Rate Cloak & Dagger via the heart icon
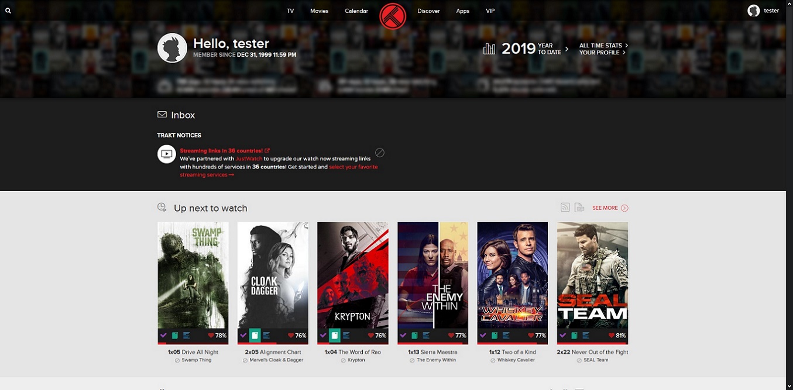The height and width of the screenshot is (390, 793). 291,336
